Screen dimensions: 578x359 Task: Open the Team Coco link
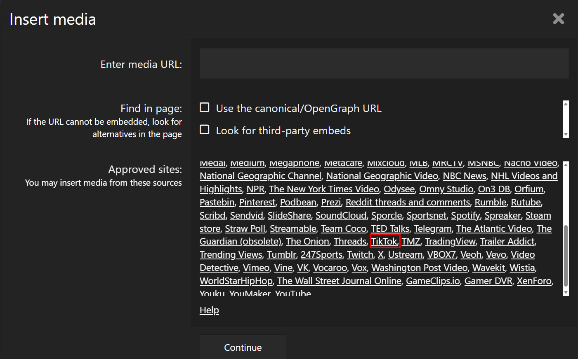pos(344,229)
